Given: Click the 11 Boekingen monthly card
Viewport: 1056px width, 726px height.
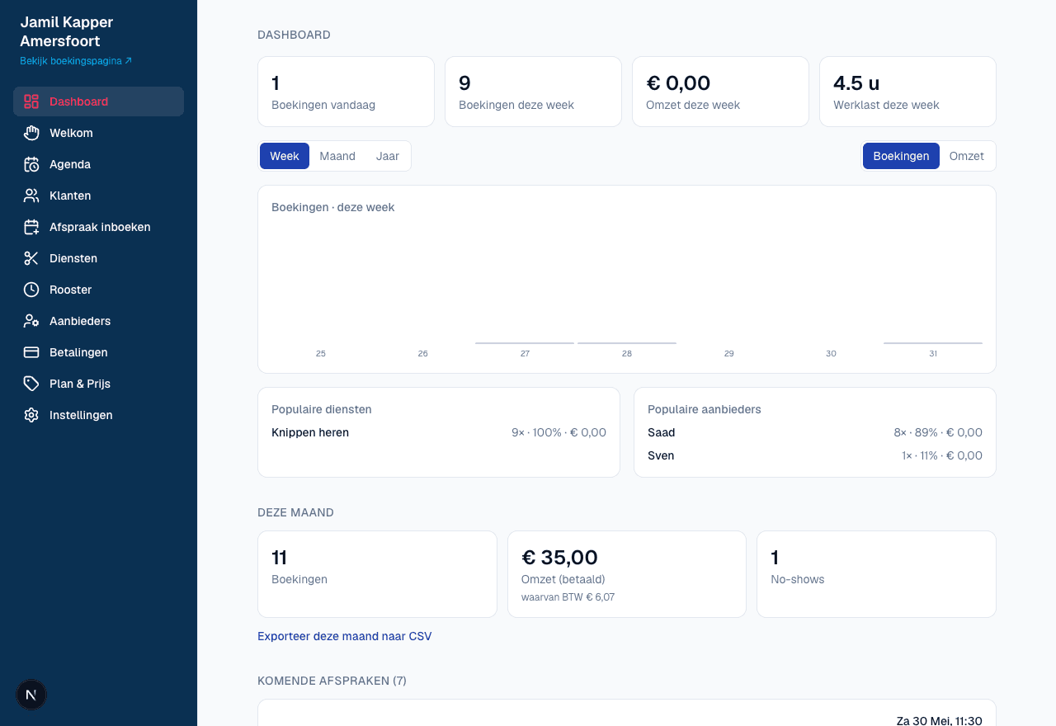Looking at the screenshot, I should [x=377, y=574].
